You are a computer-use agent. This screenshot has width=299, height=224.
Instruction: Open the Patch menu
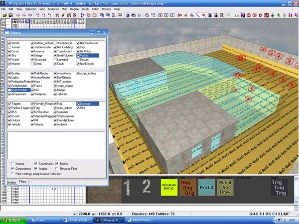95,9
